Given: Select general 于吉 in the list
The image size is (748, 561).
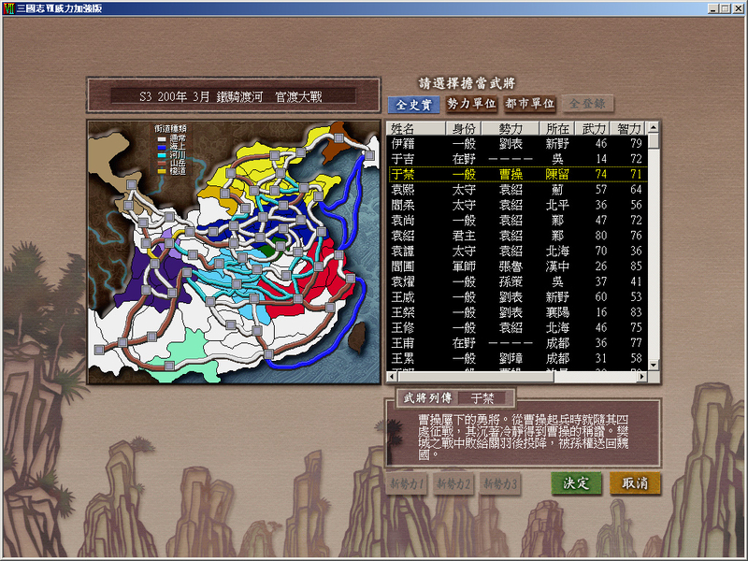Looking at the screenshot, I should click(x=517, y=158).
